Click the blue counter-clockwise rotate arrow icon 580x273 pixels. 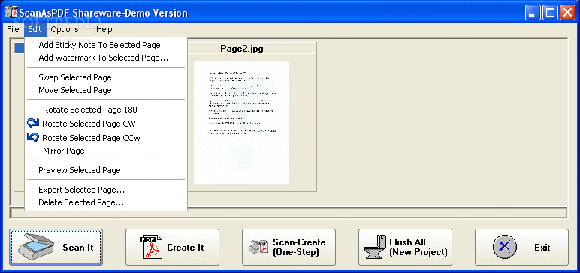coord(33,138)
